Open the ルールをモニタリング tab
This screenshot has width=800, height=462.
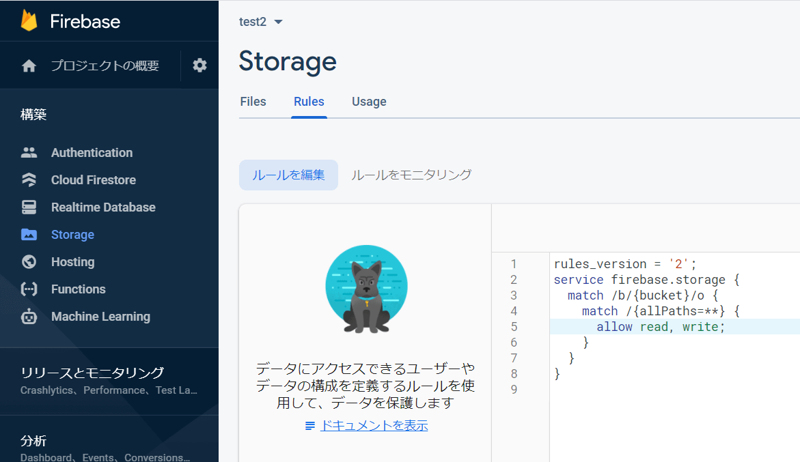coord(411,175)
